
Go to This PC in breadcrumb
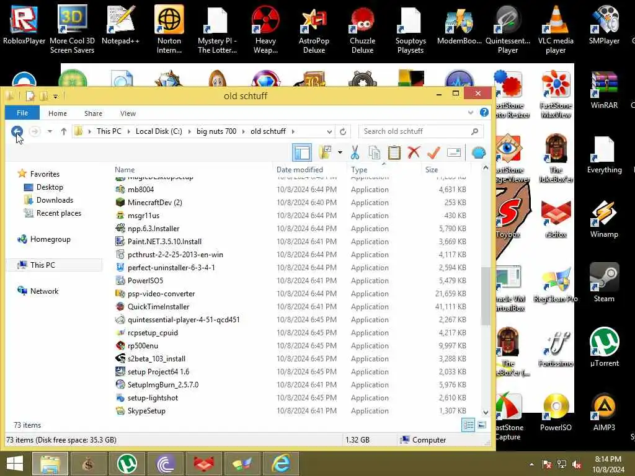pyautogui.click(x=109, y=131)
